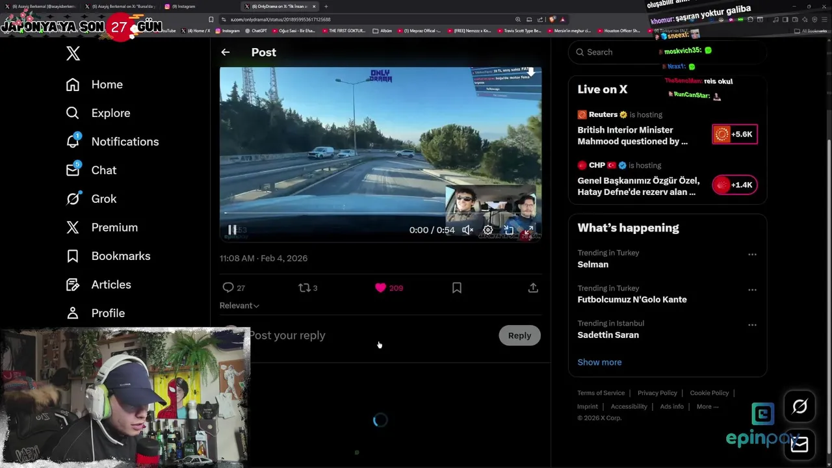Viewport: 832px width, 468px height.
Task: Open Profile from the sidebar
Action: (96, 313)
